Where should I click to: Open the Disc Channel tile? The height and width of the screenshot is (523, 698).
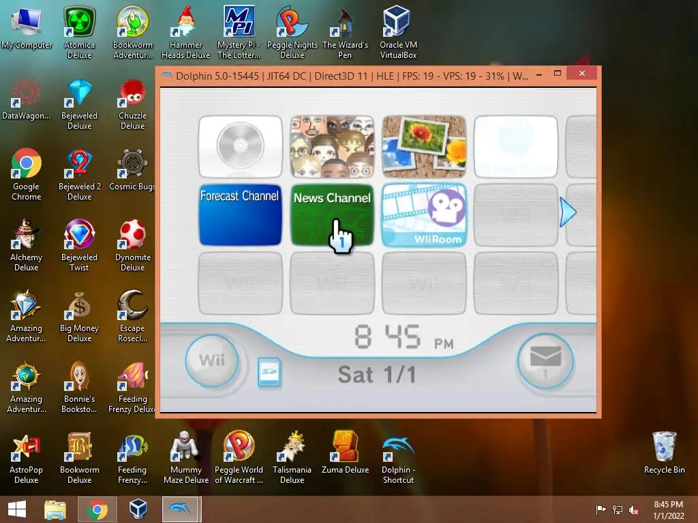(241, 147)
